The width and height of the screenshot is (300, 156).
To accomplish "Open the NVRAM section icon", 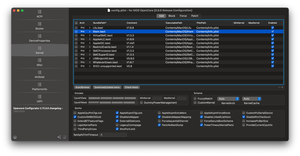I will click(x=40, y=72).
